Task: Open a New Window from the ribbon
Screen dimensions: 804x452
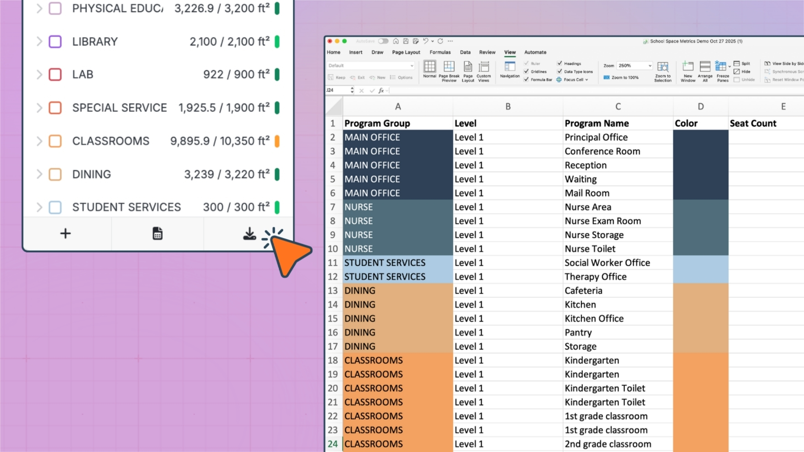Action: (x=688, y=71)
